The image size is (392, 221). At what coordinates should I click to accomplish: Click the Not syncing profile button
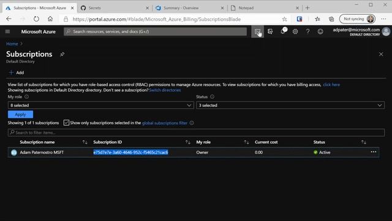pyautogui.click(x=357, y=19)
